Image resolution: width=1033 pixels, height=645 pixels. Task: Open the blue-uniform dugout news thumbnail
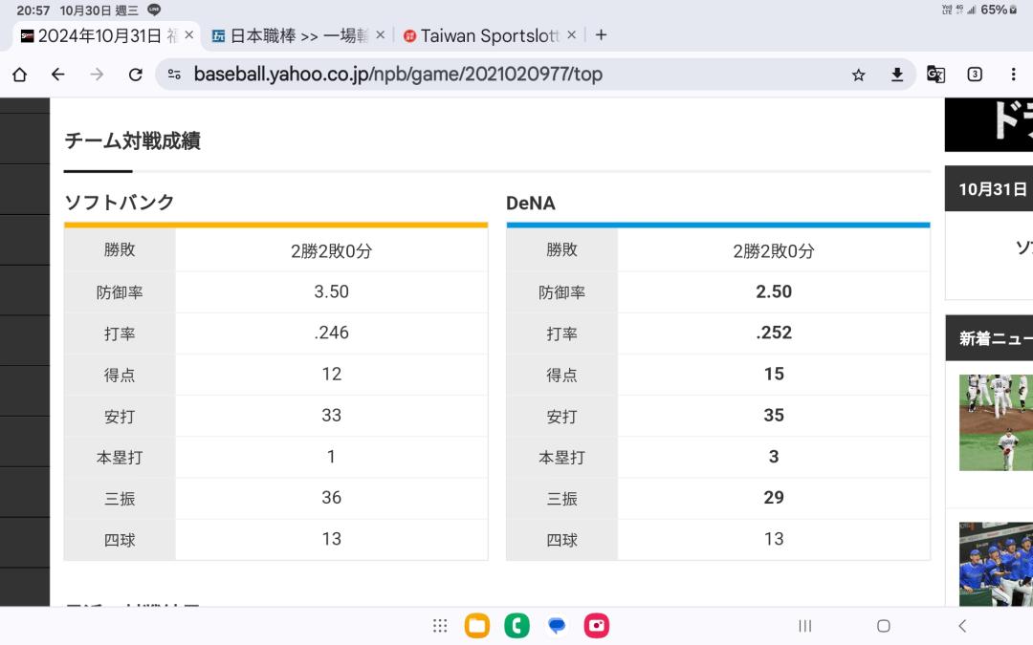(996, 564)
